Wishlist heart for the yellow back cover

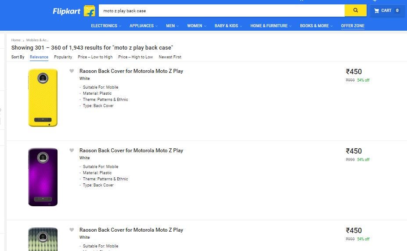coord(72,71)
